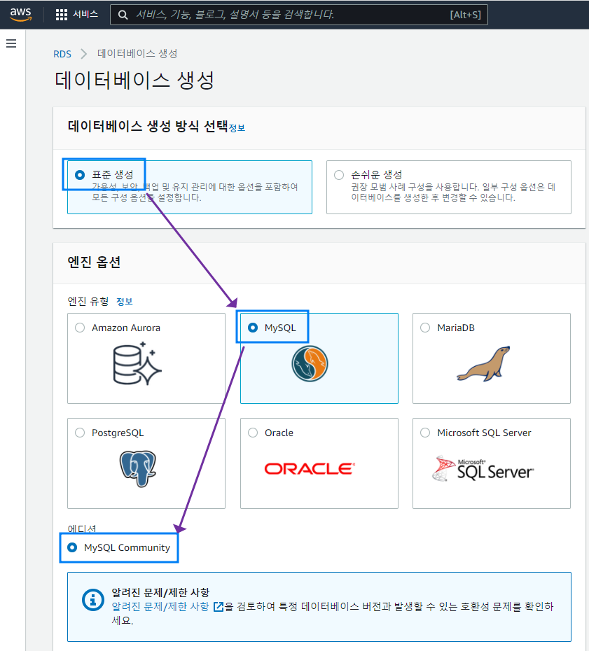Screen dimensions: 589x651
Task: Click the 엔진 옵션 section heading
Action: 94,262
